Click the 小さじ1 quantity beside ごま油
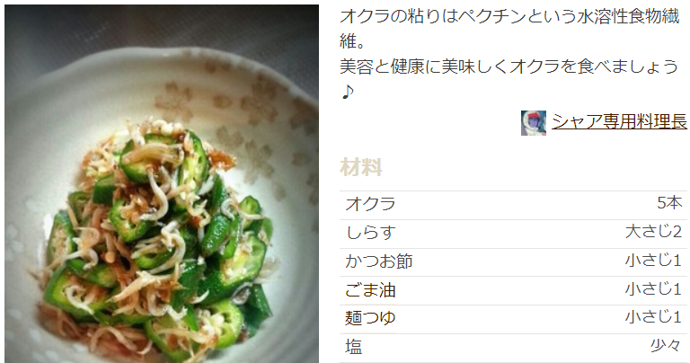The height and width of the screenshot is (363, 690). (653, 288)
